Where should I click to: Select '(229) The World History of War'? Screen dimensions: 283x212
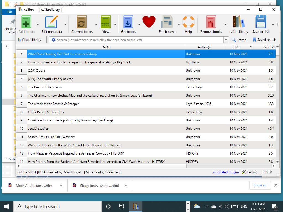point(151,79)
